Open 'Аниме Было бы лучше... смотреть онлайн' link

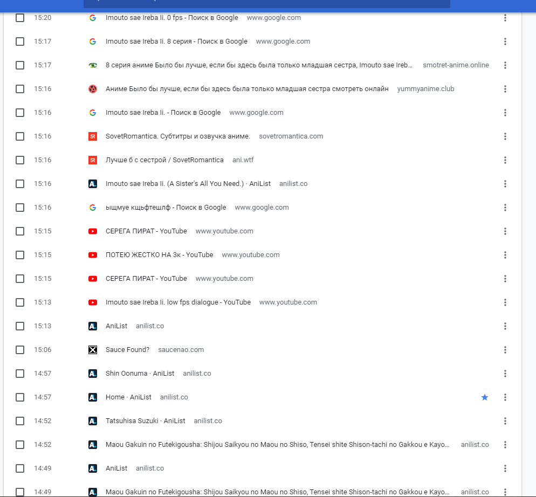[x=247, y=89]
